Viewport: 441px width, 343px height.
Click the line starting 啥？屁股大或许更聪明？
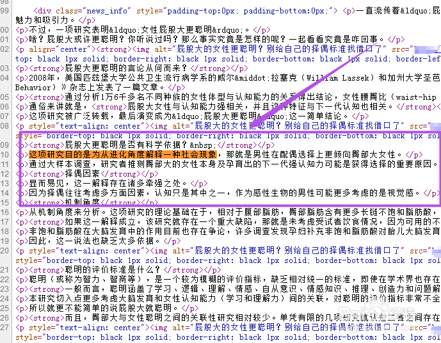pyautogui.click(x=210, y=40)
